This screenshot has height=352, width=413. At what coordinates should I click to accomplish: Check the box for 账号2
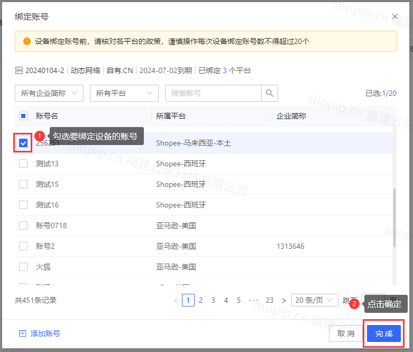point(23,246)
